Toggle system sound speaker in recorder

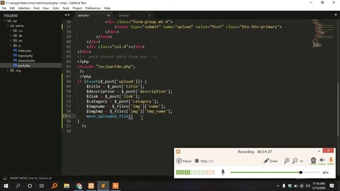point(322,160)
